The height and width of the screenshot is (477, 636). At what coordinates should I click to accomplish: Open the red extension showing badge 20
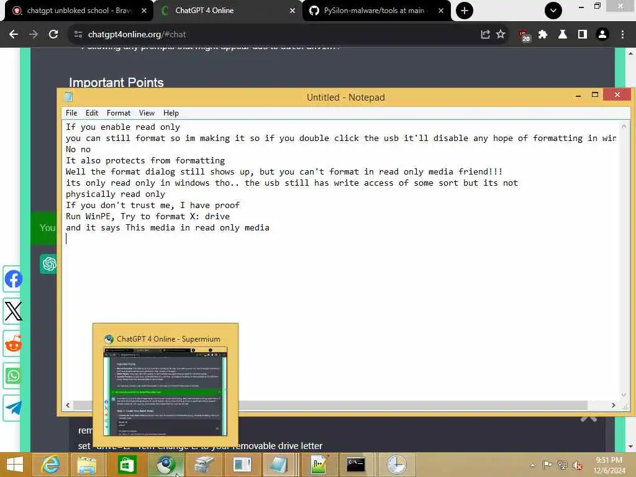524,35
